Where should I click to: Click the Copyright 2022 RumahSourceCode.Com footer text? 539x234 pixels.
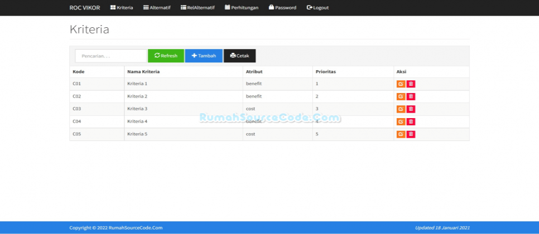coord(116,228)
